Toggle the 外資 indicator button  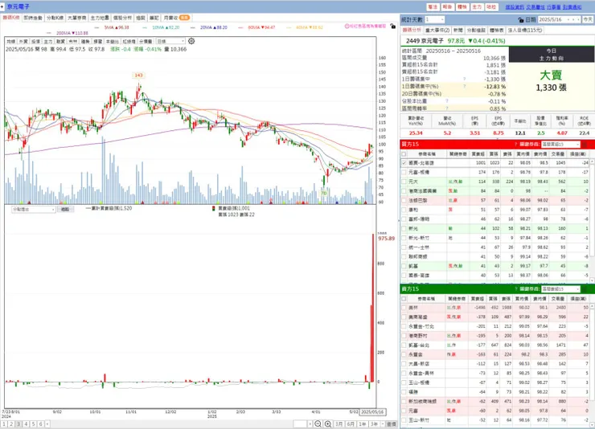pyautogui.click(x=23, y=41)
